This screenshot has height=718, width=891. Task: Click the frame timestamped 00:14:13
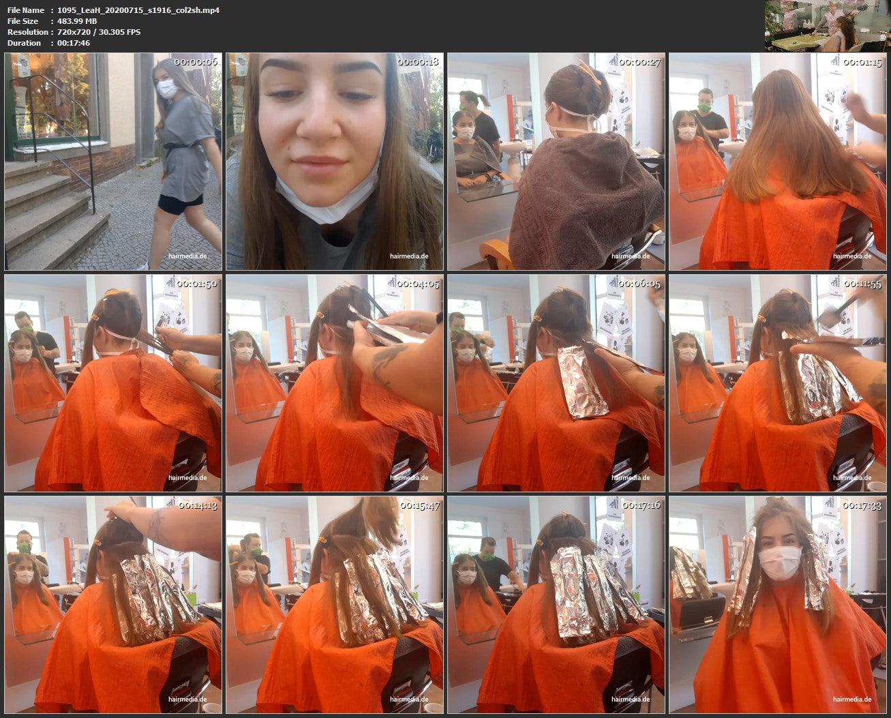(x=113, y=605)
